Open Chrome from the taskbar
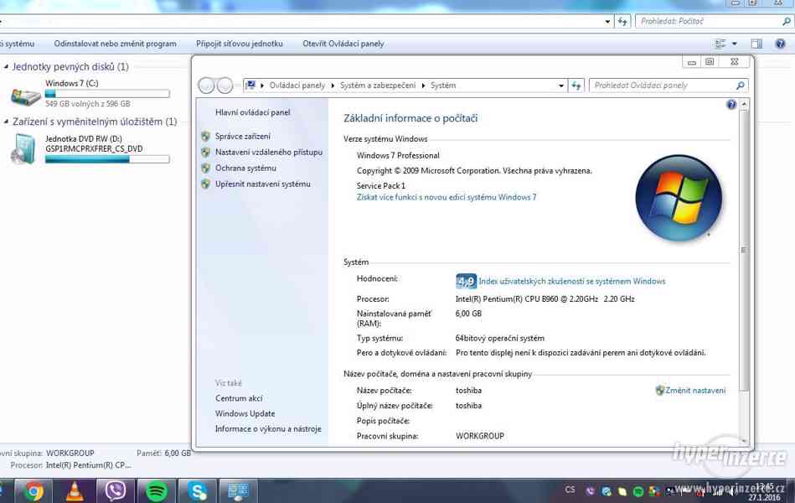This screenshot has height=503, width=795. (x=34, y=491)
